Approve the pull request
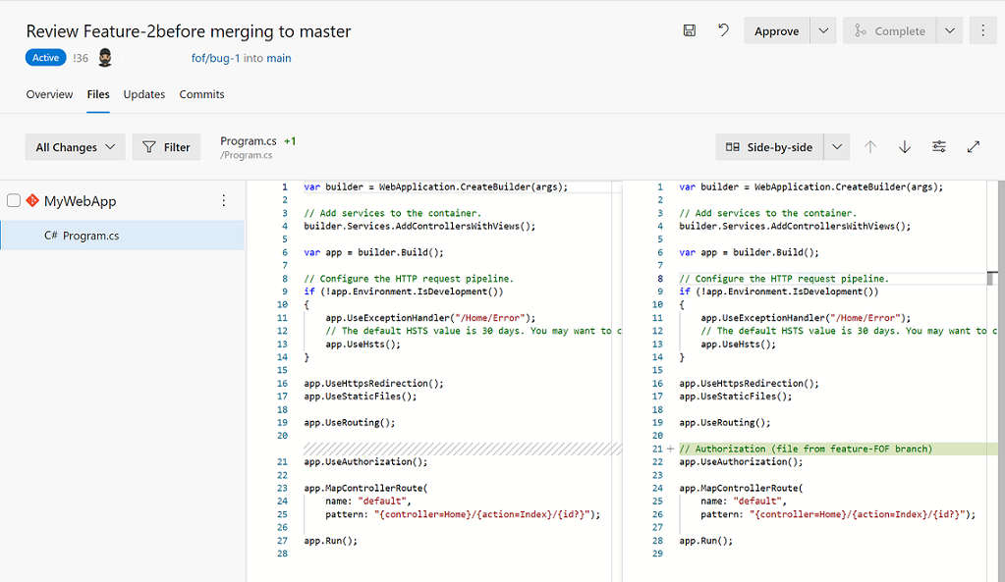 776,30
